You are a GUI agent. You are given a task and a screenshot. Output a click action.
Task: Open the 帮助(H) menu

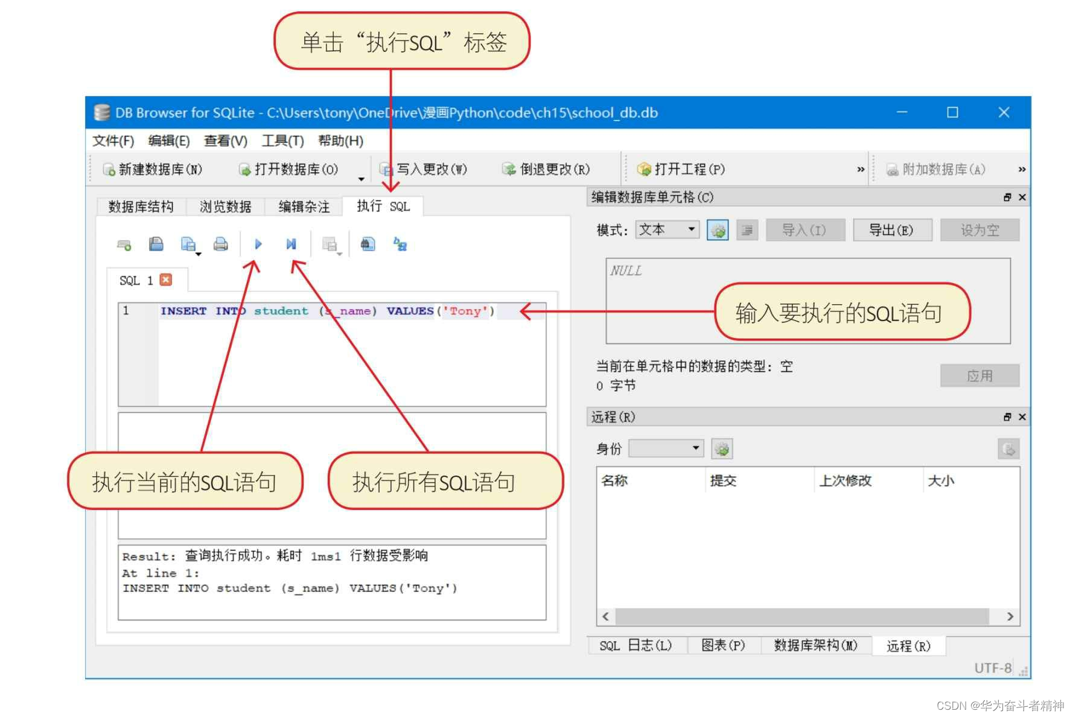tap(340, 141)
